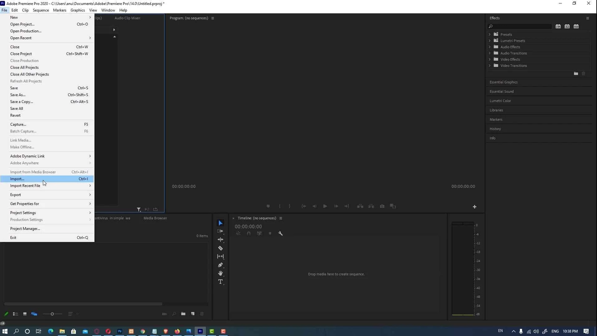This screenshot has width=597, height=336.
Task: Step back one frame
Action: tap(314, 206)
